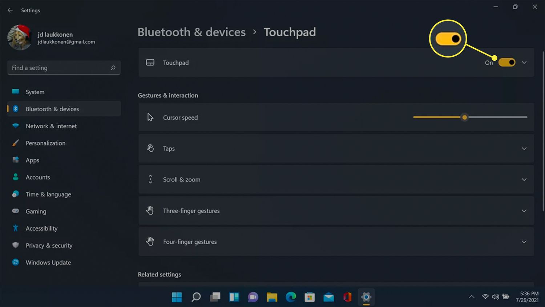
Task: Expand Scroll & zoom options
Action: (524, 179)
